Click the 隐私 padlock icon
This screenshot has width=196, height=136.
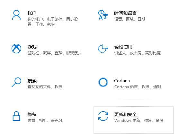(x=16, y=116)
